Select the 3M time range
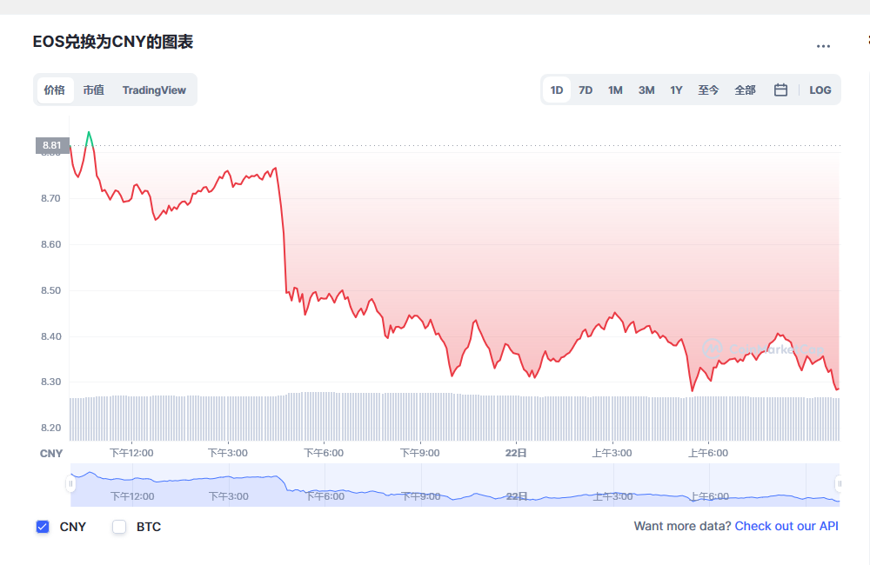The width and height of the screenshot is (870, 565). 646,90
